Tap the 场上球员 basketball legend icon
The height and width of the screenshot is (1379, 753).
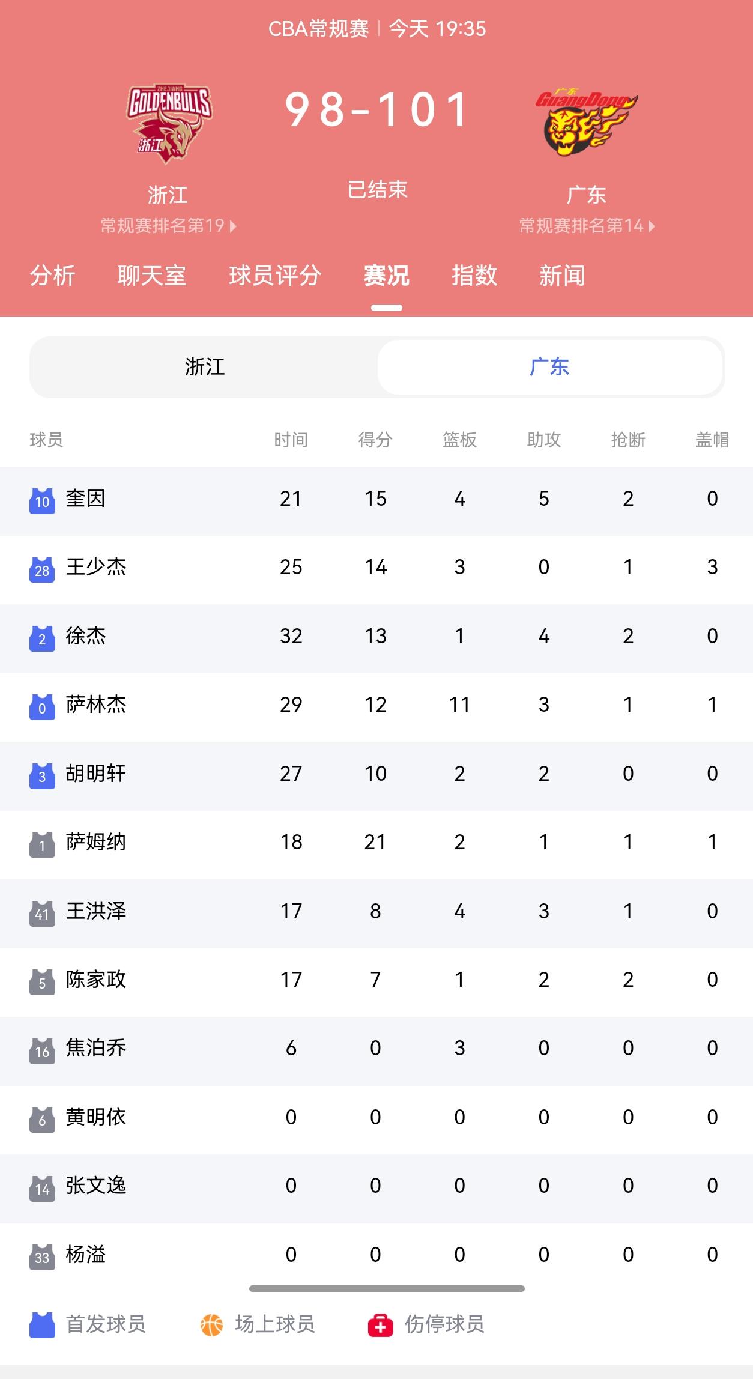pos(211,1325)
